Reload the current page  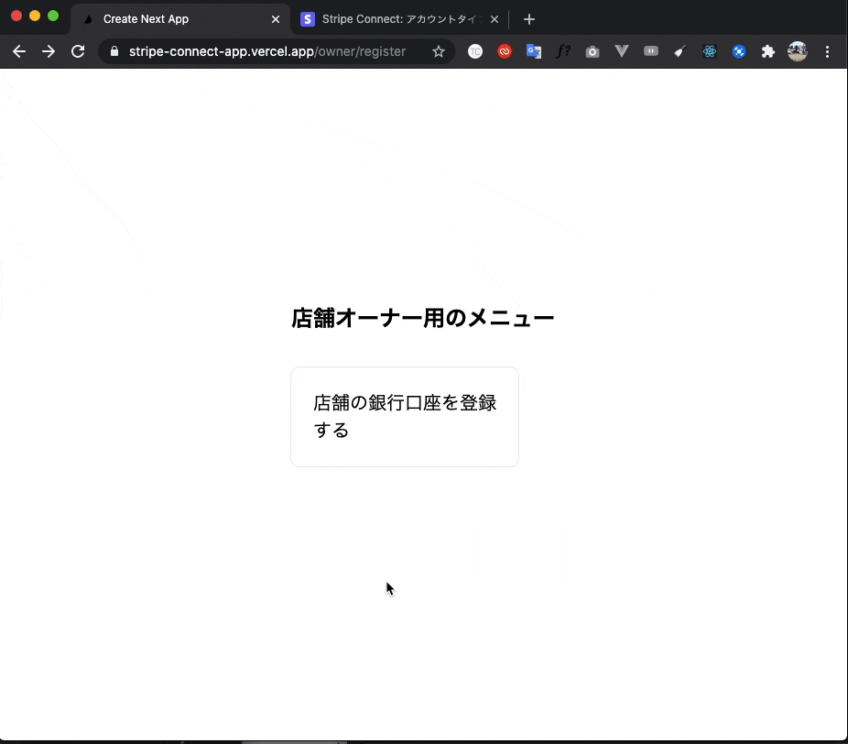pyautogui.click(x=78, y=51)
